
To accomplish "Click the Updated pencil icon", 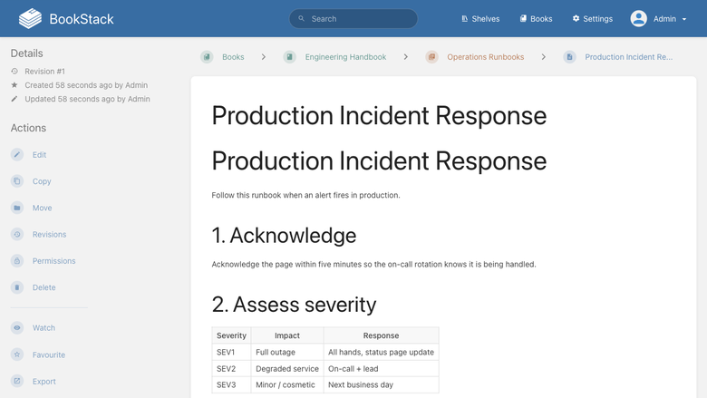I will (x=15, y=99).
